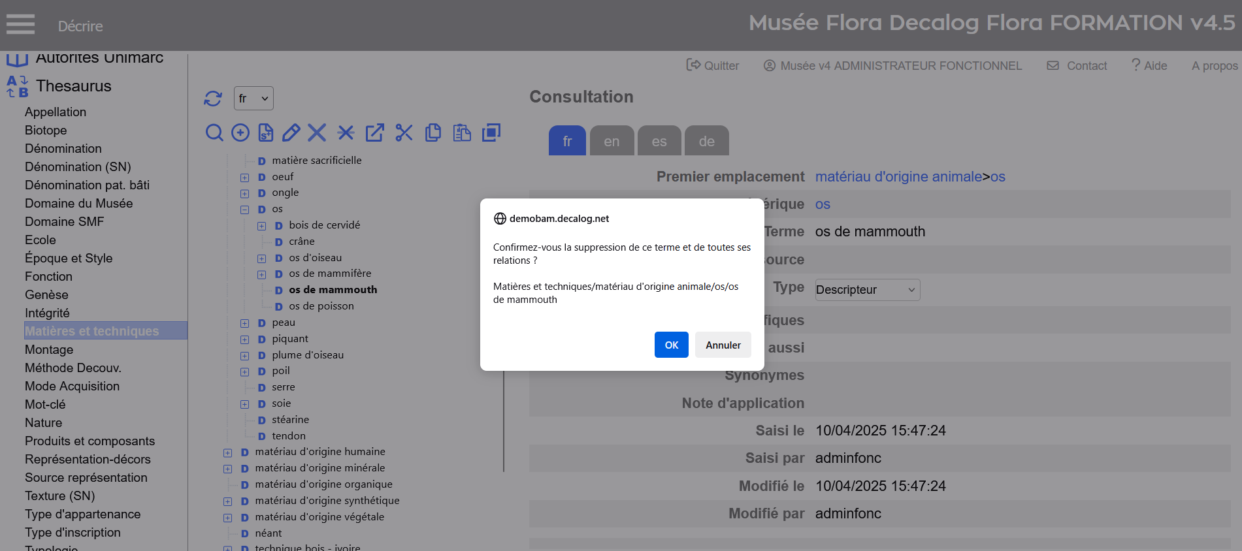The width and height of the screenshot is (1242, 551).
Task: Expand the 'peau' tree node
Action: pyautogui.click(x=244, y=323)
